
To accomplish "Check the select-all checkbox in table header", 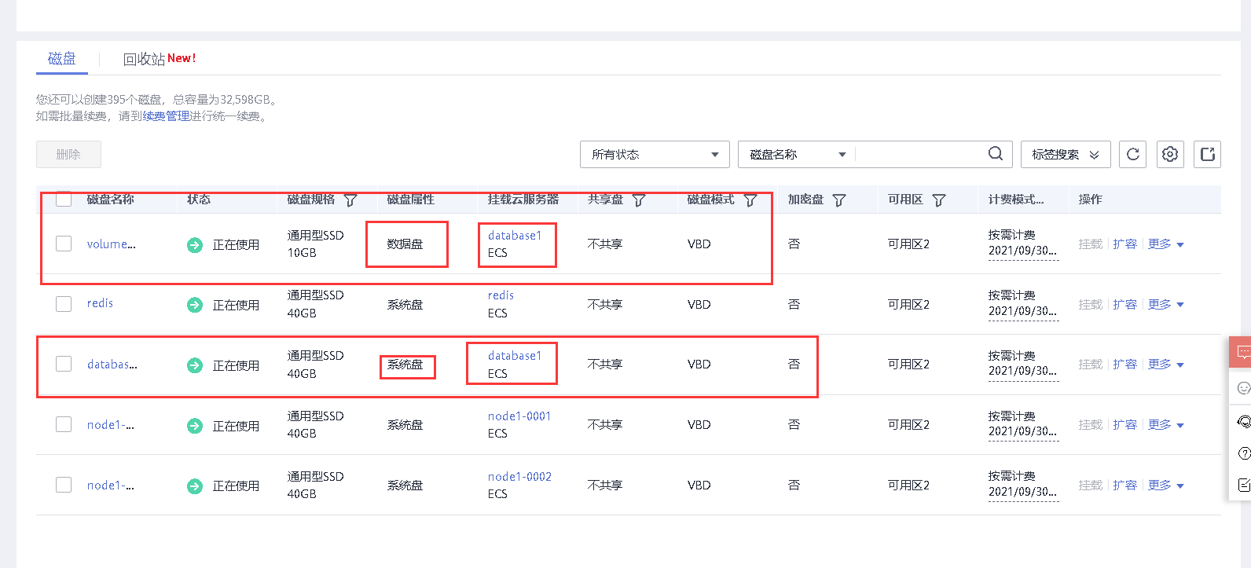I will (64, 200).
